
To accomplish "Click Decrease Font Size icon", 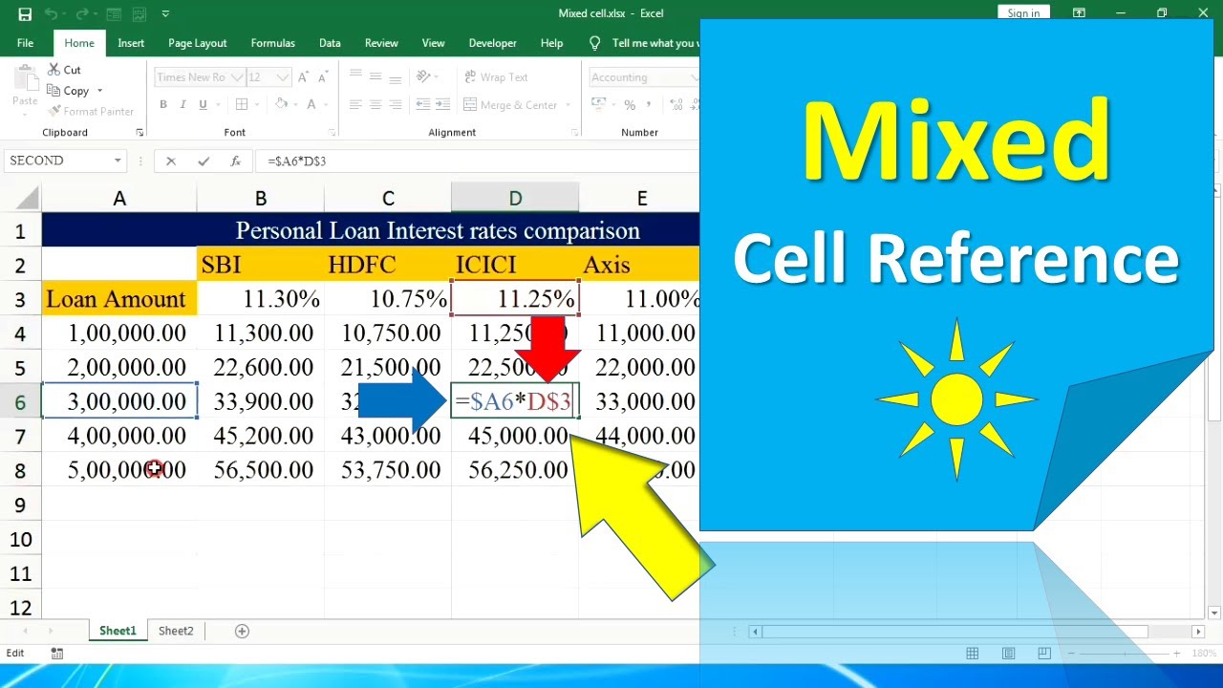I will (x=324, y=77).
